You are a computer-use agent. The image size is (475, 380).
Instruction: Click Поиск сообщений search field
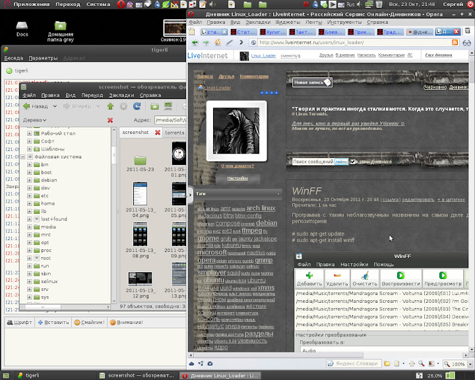click(313, 162)
